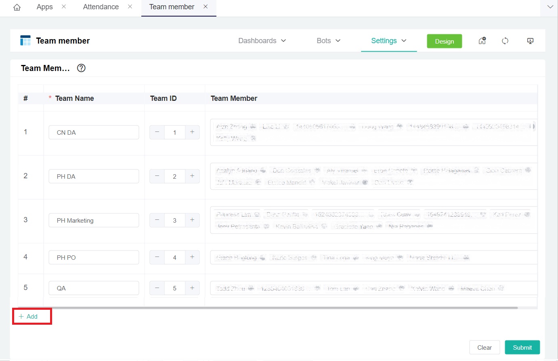The height and width of the screenshot is (361, 558).
Task: Increase Team ID for CN DA row
Action: [192, 132]
